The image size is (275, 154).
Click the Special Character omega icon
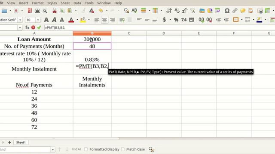(x=227, y=11)
